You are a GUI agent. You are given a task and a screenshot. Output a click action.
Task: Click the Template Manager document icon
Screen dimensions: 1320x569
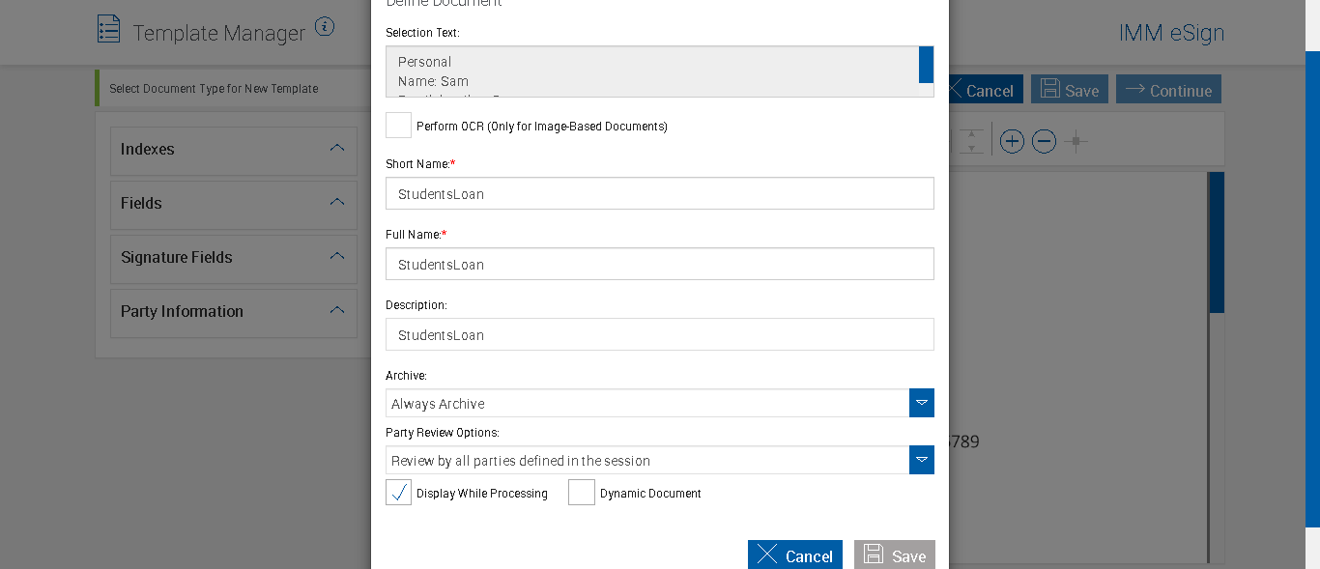point(109,29)
